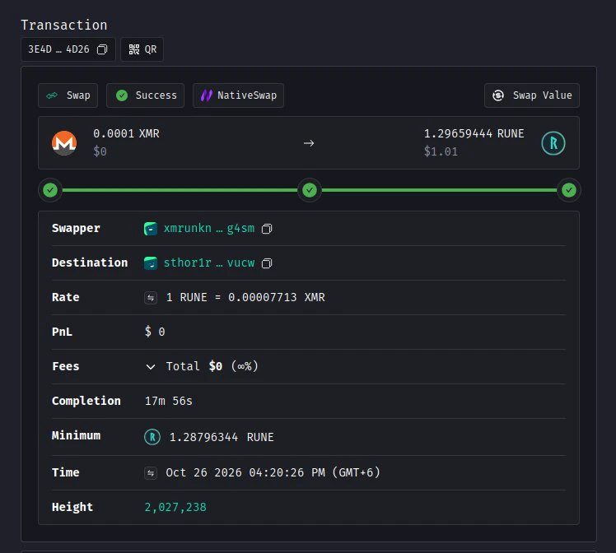Screen dimensions: 616x553
Task: Open destination address sthor1r … vucw
Action: (209, 263)
